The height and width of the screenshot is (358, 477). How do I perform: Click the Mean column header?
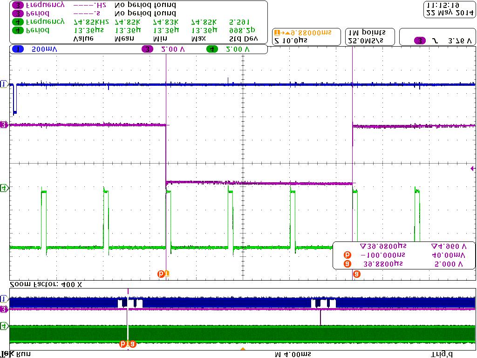(124, 39)
